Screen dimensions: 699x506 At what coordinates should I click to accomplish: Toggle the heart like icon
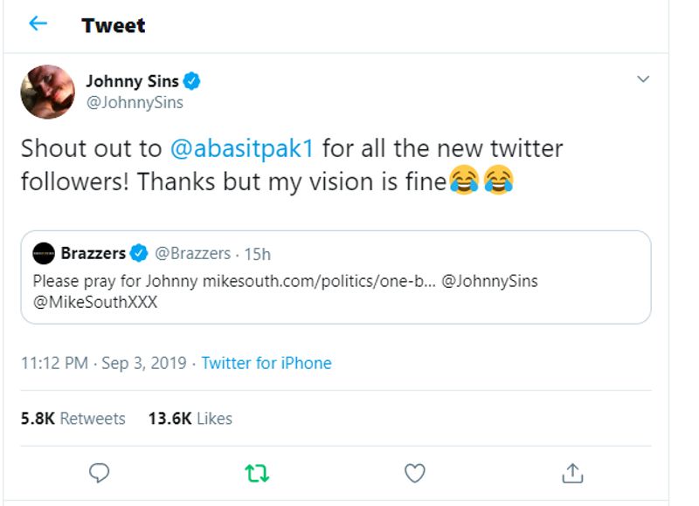[x=414, y=473]
